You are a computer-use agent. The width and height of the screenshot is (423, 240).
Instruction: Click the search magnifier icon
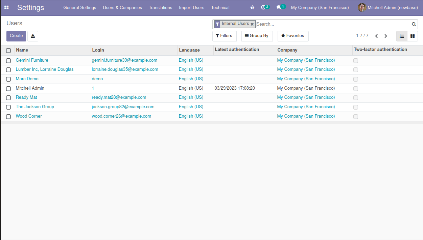pos(414,24)
